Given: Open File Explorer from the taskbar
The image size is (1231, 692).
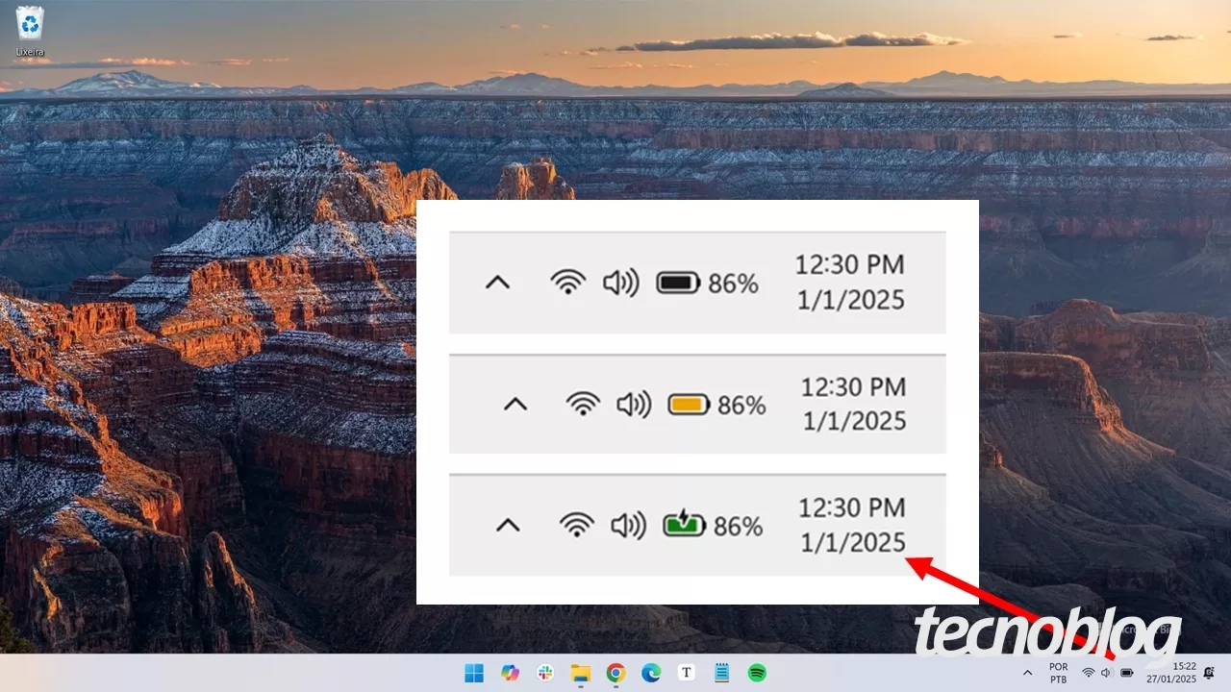Looking at the screenshot, I should click(x=580, y=673).
